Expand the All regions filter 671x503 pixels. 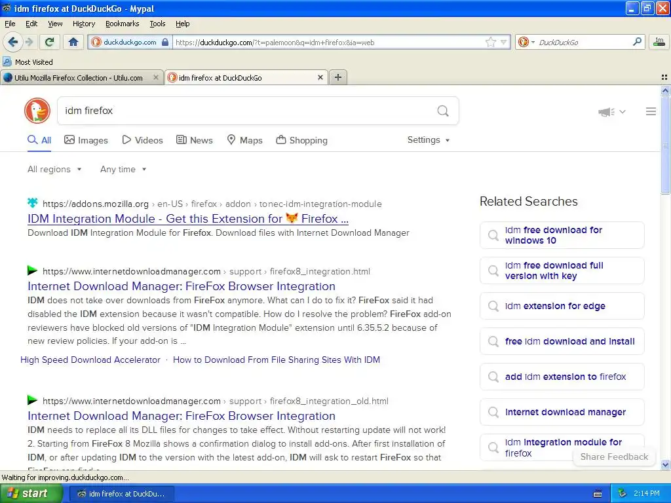54,170
